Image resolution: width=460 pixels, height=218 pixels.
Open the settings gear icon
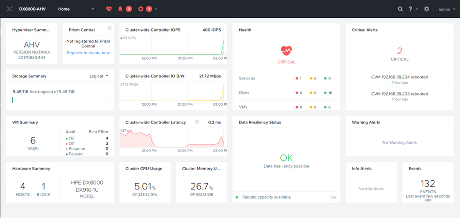tap(427, 9)
